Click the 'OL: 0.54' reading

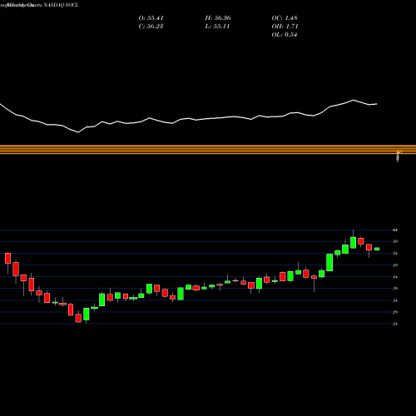pyautogui.click(x=285, y=35)
